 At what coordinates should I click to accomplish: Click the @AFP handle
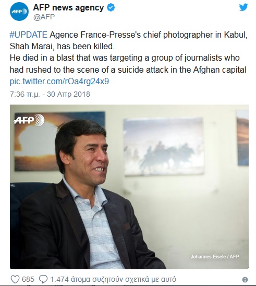click(x=44, y=17)
